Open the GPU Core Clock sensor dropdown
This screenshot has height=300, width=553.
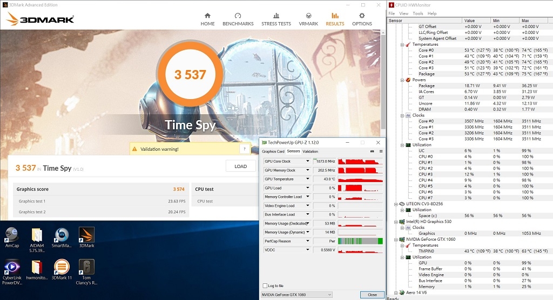(x=307, y=161)
